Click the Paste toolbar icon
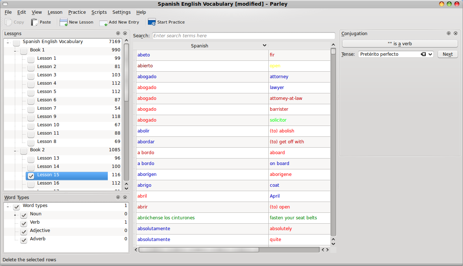Image resolution: width=463 pixels, height=266 pixels. (x=34, y=22)
